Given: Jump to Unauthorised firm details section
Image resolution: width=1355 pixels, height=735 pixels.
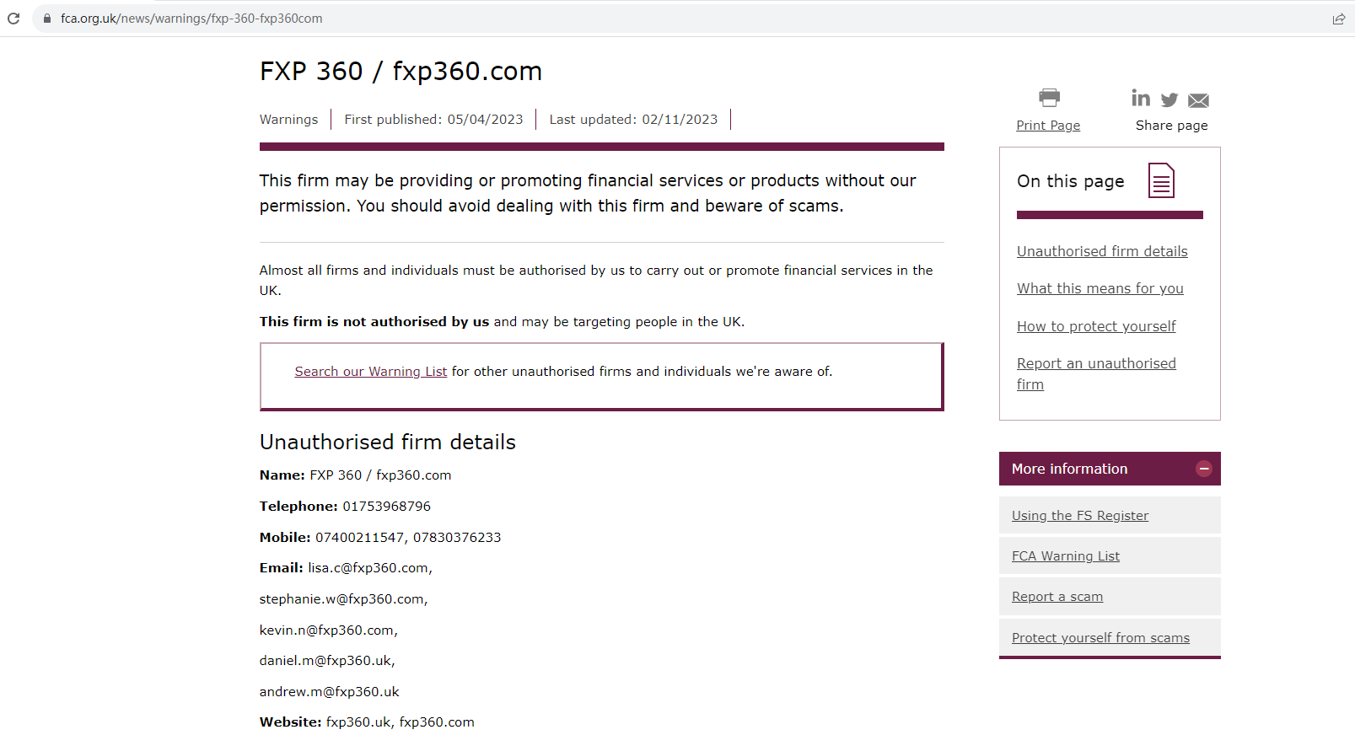Looking at the screenshot, I should [1101, 251].
